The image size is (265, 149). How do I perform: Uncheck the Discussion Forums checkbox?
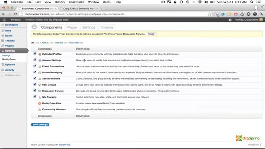click(x=35, y=91)
